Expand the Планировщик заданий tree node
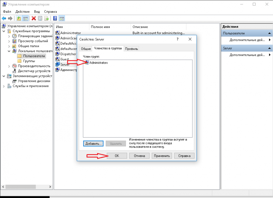This screenshot has width=273, height=198. pos(9,36)
